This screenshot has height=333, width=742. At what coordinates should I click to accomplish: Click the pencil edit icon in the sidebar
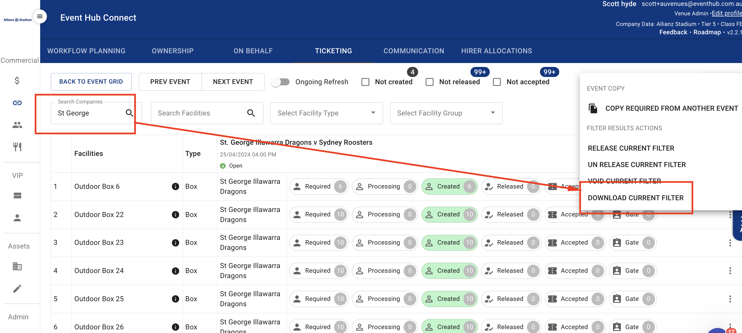17,289
